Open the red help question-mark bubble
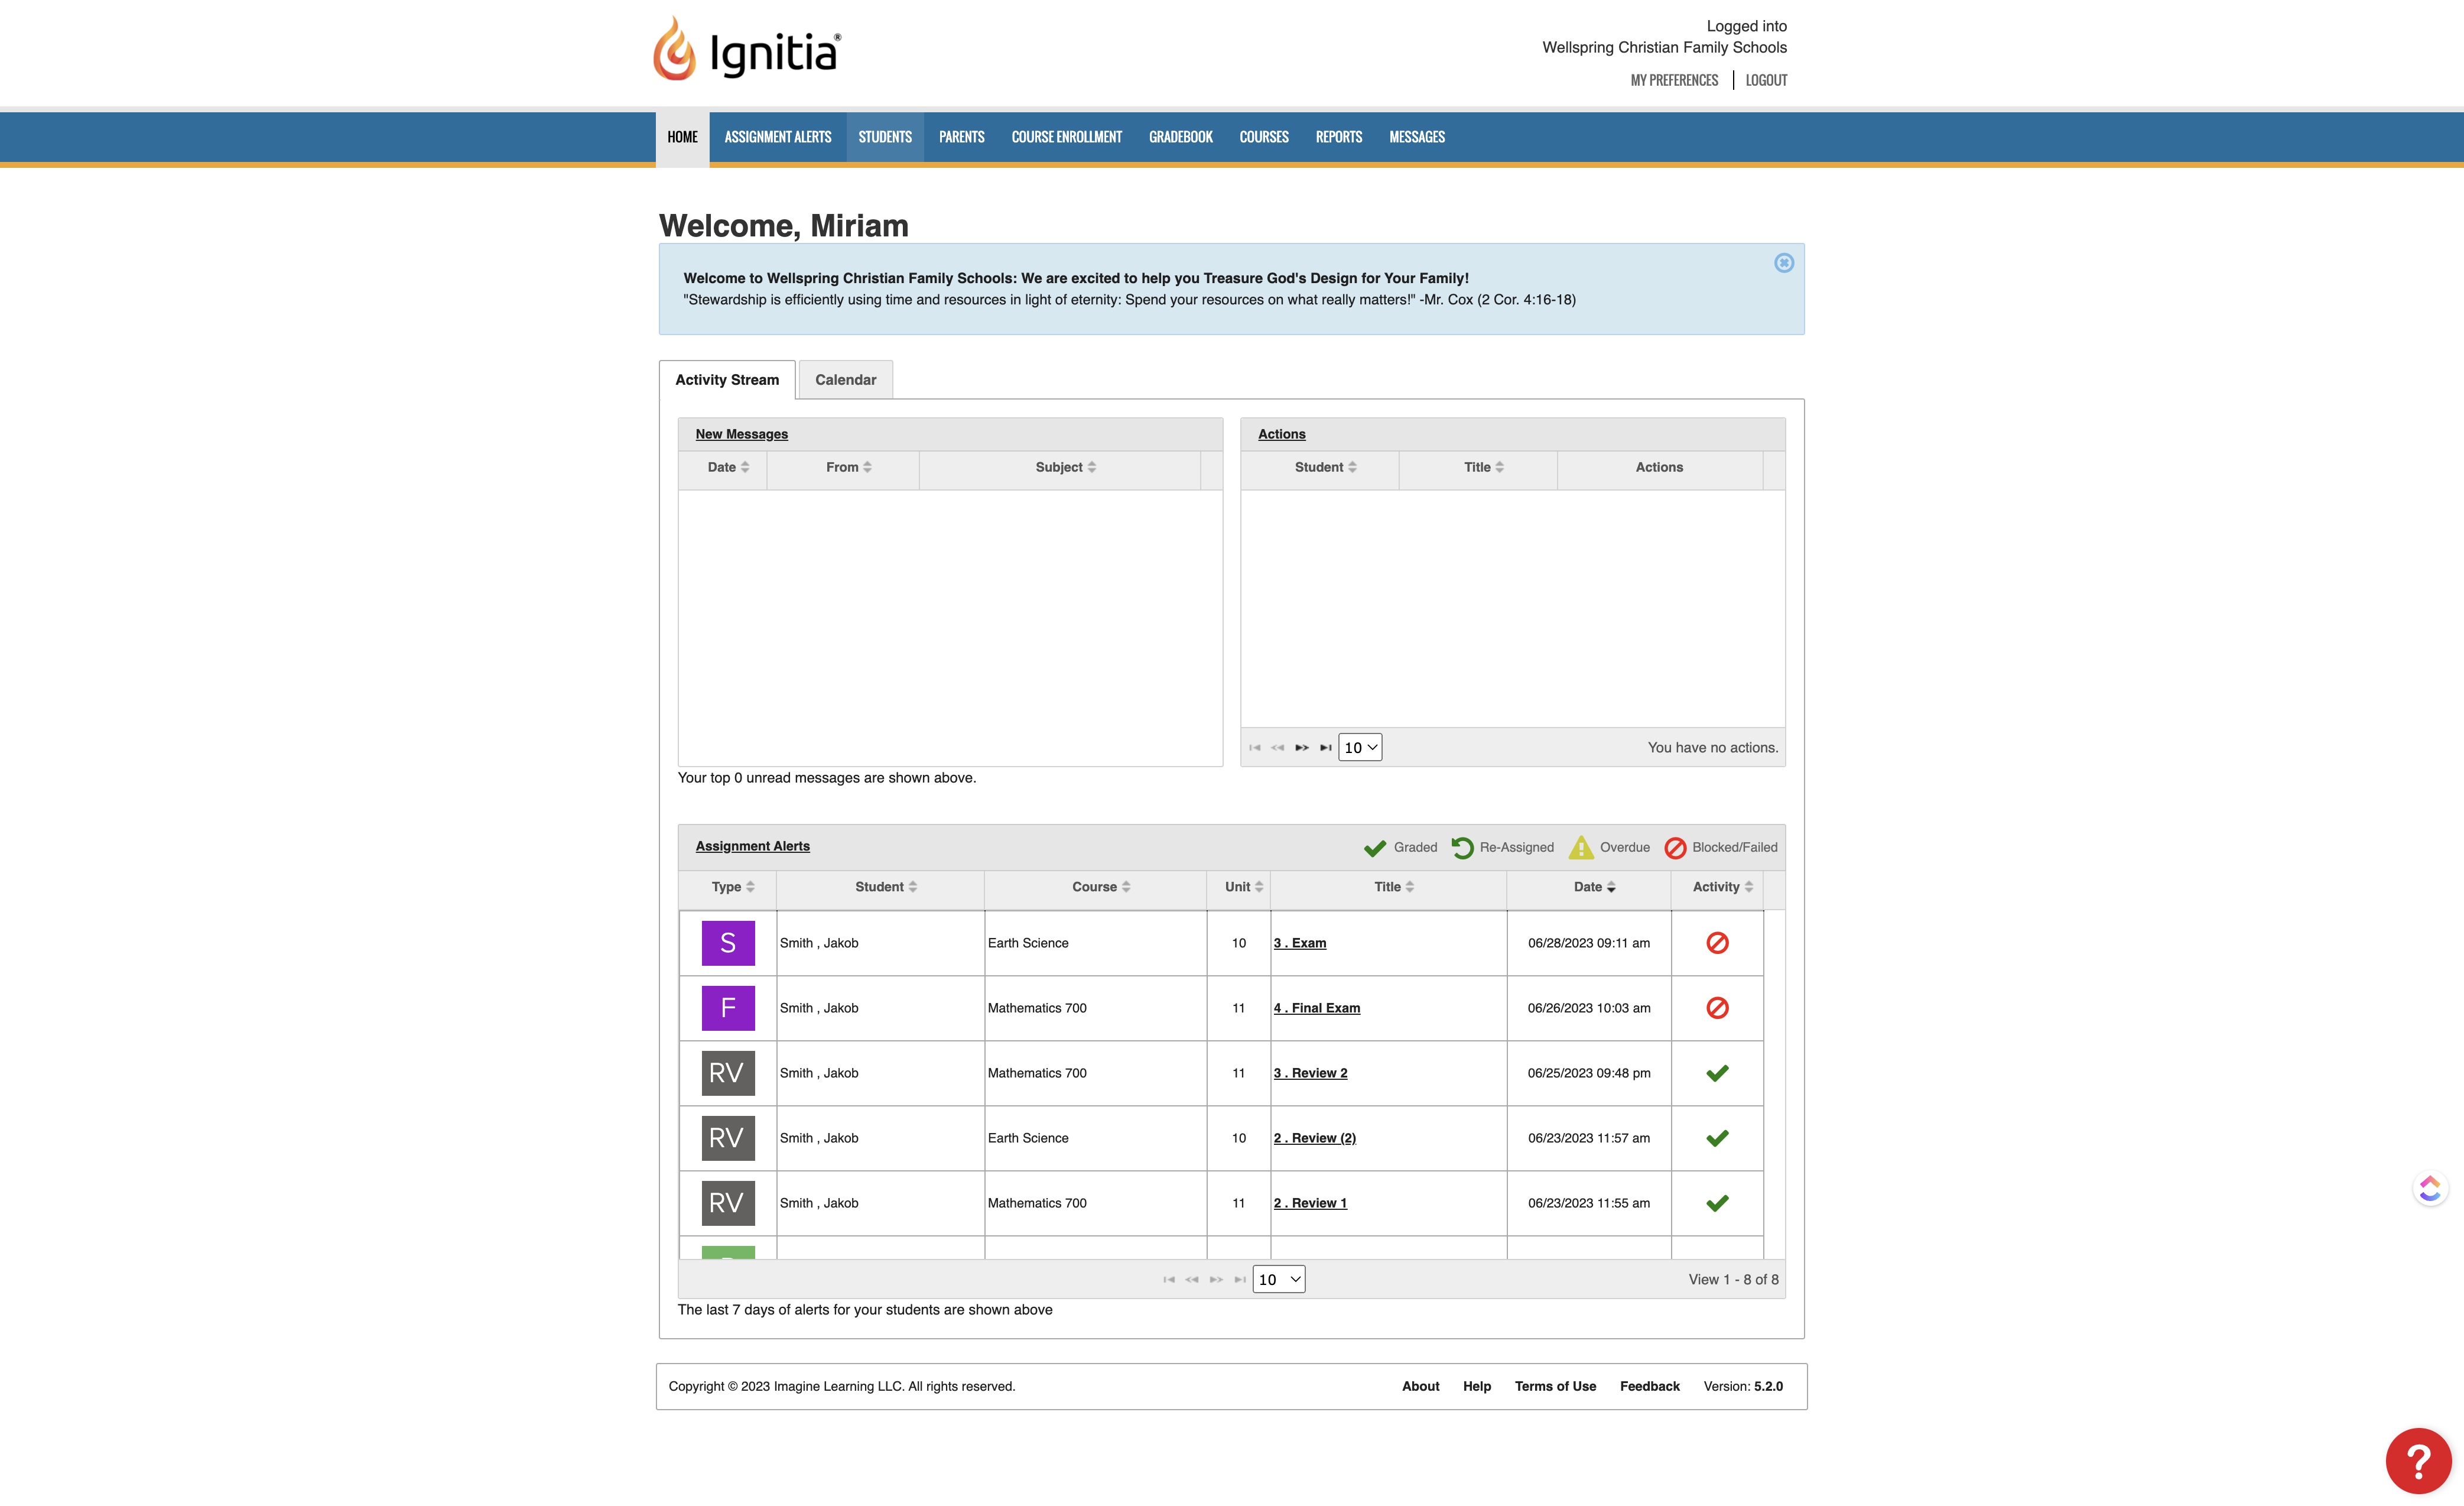2464x1506 pixels. (2417, 1460)
